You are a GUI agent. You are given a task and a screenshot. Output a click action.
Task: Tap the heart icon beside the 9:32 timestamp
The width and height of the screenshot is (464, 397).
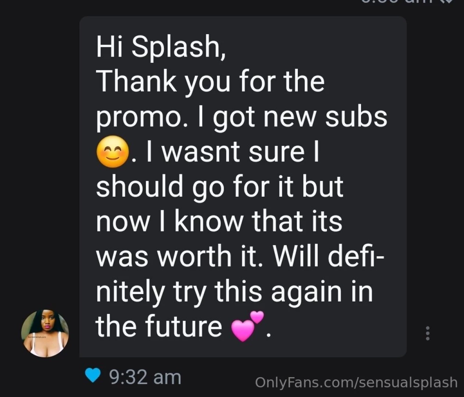[93, 376]
